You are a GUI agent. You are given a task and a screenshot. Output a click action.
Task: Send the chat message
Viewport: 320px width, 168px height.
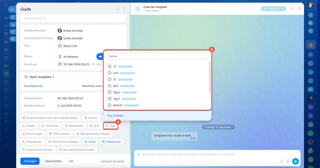295,161
